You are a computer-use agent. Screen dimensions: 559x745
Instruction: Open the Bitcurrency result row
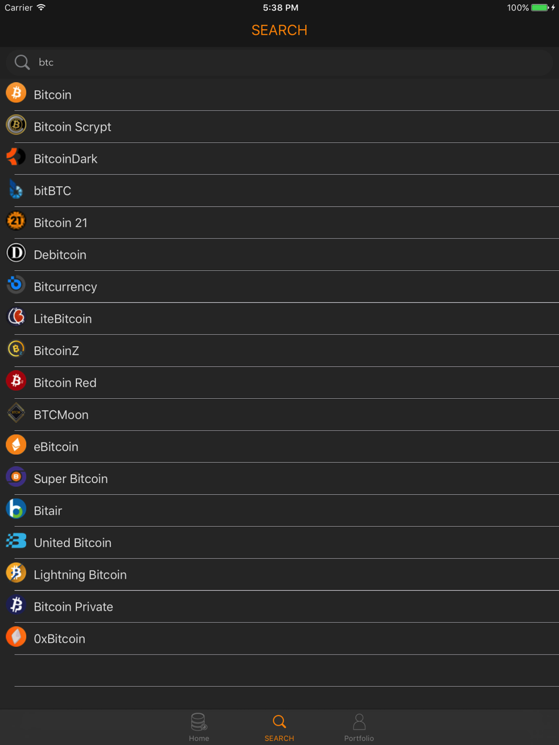tap(279, 286)
